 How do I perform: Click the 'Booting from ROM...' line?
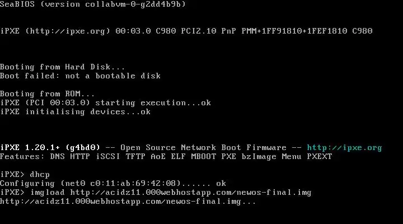tap(47, 94)
